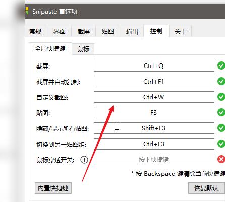Click the 鼠标穿透开关: label
This screenshot has height=202, width=225.
(x=55, y=160)
